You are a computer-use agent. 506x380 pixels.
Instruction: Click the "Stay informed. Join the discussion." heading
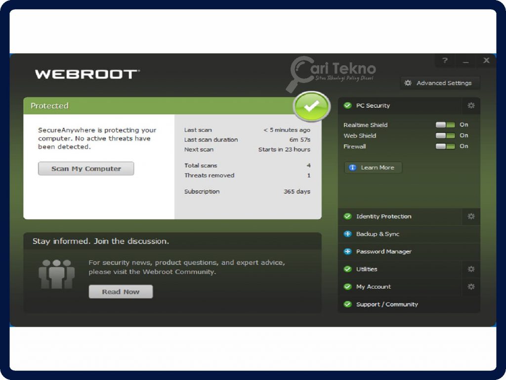(x=101, y=241)
